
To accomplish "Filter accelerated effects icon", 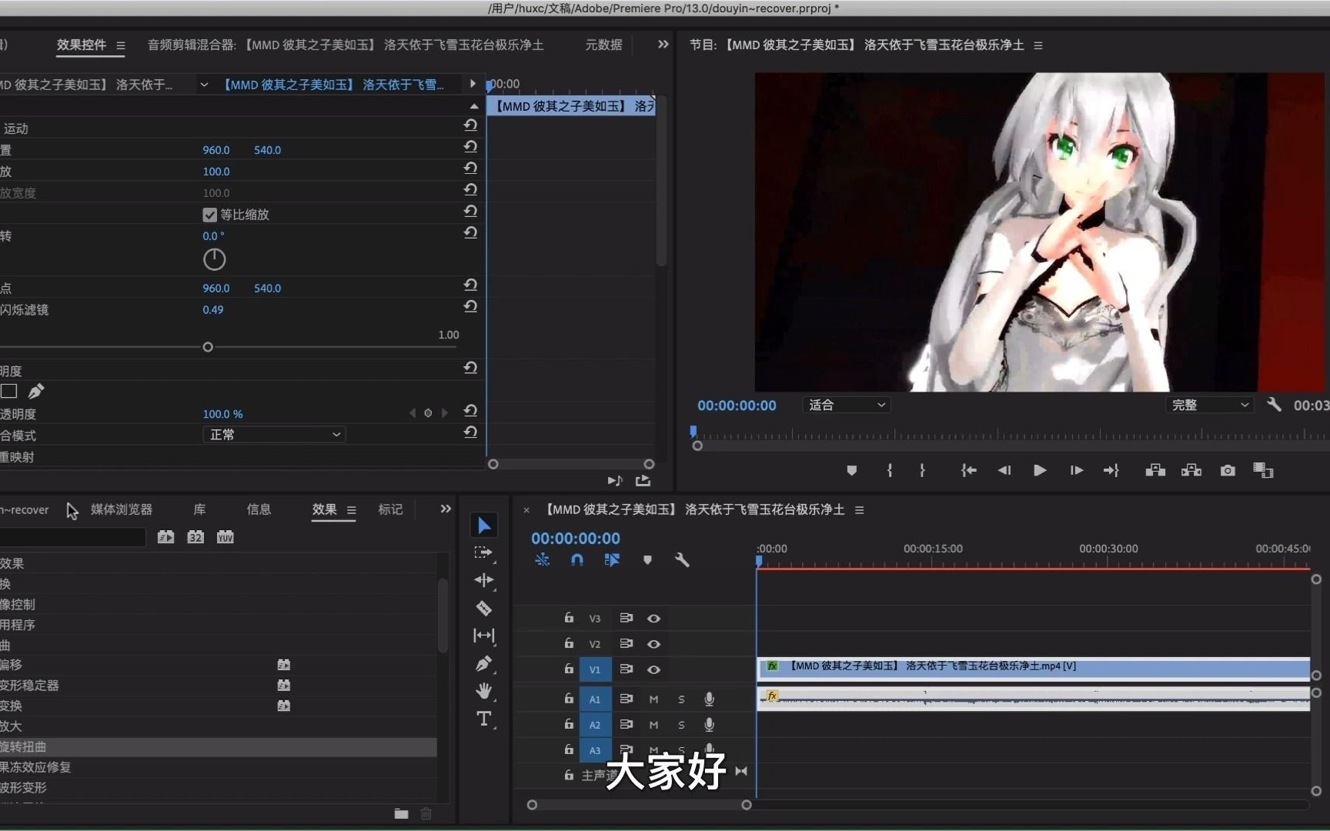I will coord(165,537).
